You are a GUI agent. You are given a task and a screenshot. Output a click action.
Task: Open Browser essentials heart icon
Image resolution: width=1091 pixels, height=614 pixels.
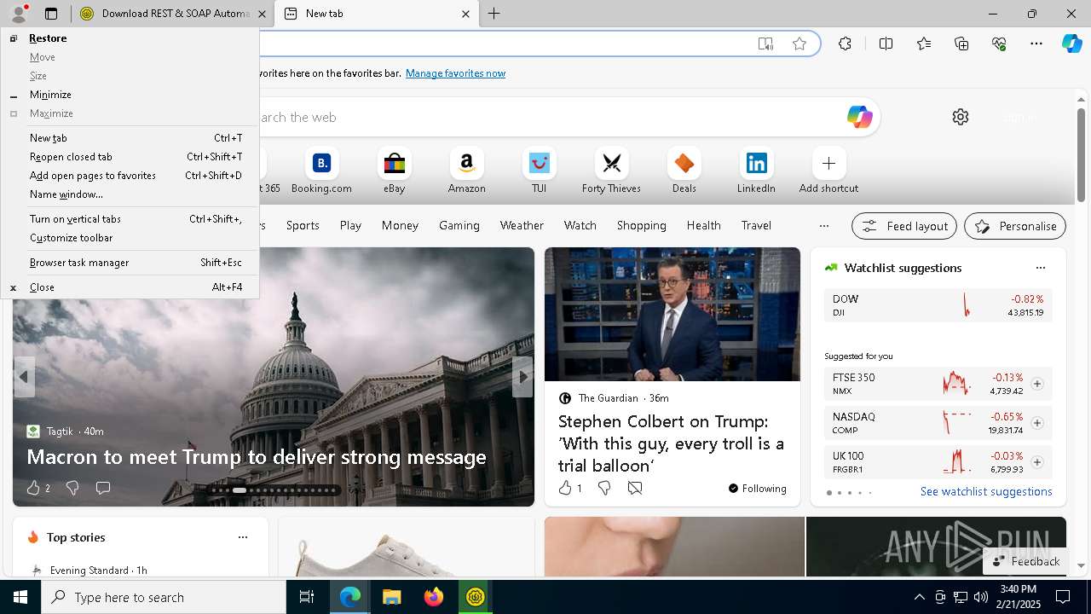[x=999, y=43]
